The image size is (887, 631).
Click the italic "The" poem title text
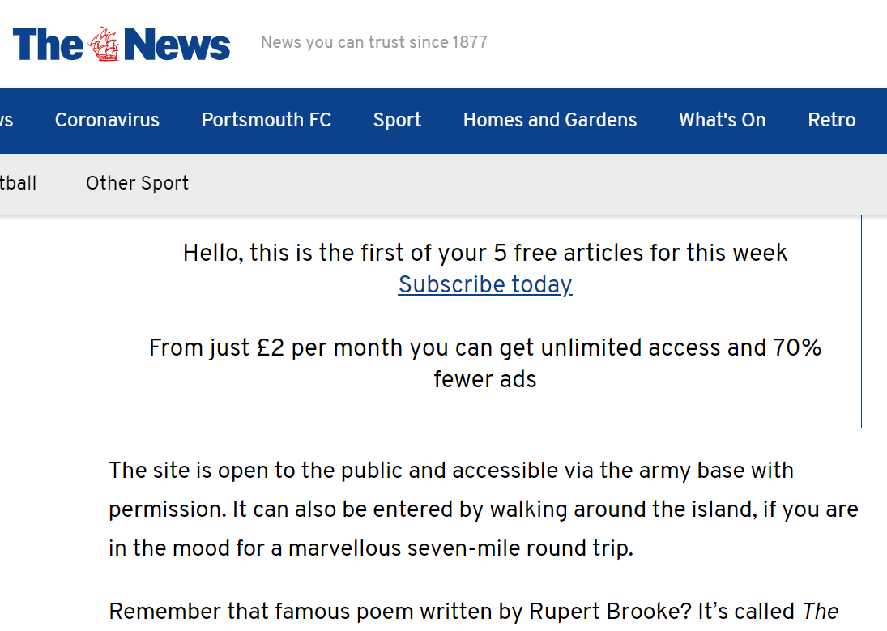point(820,611)
